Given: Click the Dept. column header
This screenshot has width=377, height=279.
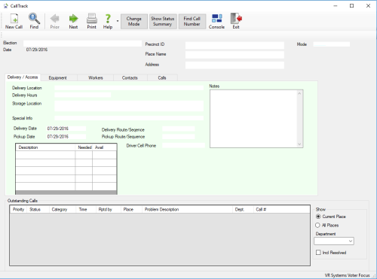Looking at the screenshot, I should 243,209.
